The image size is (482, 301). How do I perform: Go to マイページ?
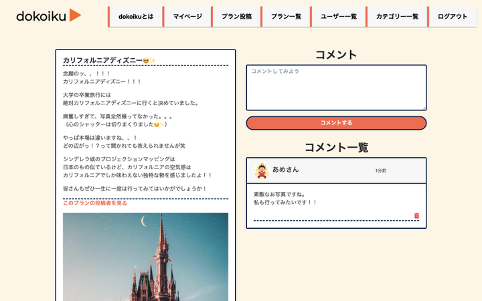click(187, 17)
